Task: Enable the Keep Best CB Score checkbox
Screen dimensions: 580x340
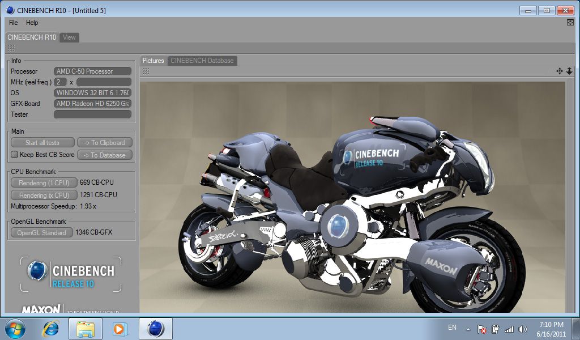Action: click(15, 155)
